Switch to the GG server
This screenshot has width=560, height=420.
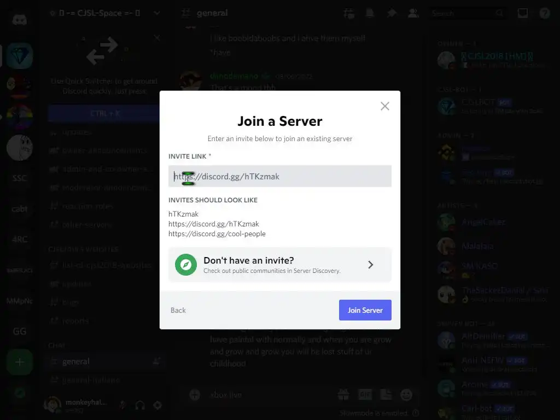(20, 331)
